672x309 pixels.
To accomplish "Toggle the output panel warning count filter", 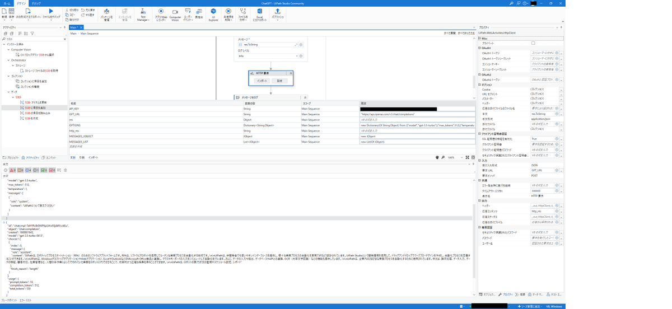I will coord(20,170).
